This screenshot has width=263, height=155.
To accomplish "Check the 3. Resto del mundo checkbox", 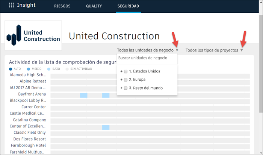I will (125, 88).
